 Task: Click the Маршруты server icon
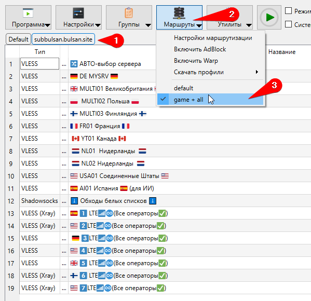point(179,13)
